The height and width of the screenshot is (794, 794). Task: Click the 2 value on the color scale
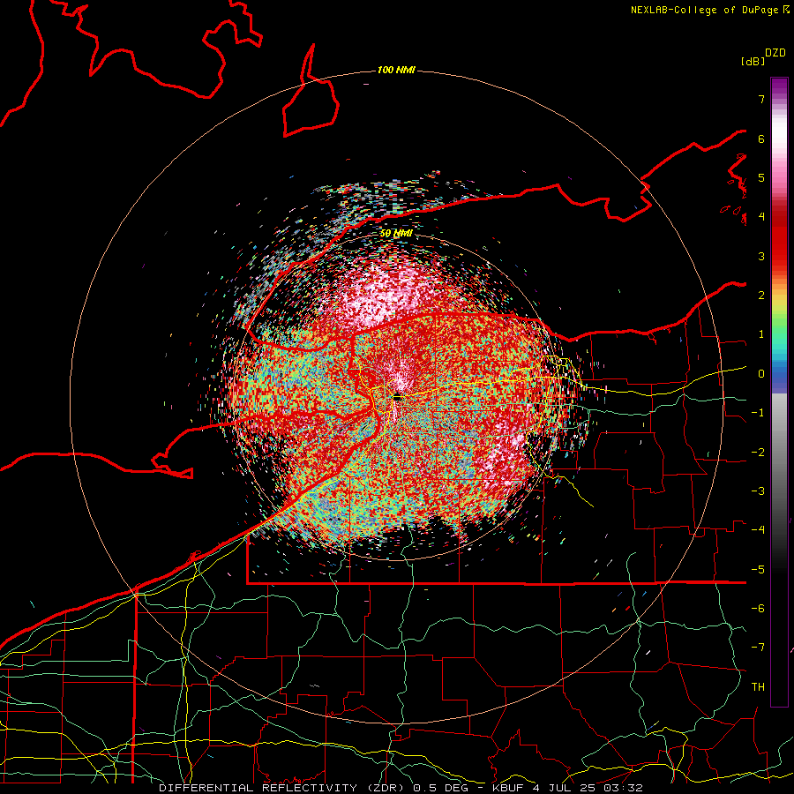pos(761,296)
